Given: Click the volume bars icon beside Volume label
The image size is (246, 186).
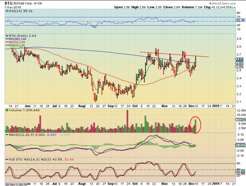Looking at the screenshot, I should (7, 110).
